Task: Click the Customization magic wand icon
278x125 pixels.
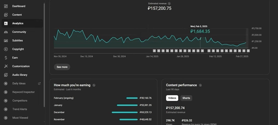Action: 6,66
